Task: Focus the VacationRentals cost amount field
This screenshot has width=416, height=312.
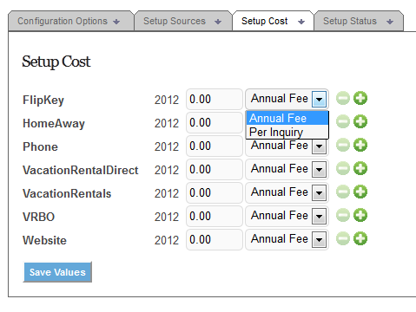Action: 215,192
